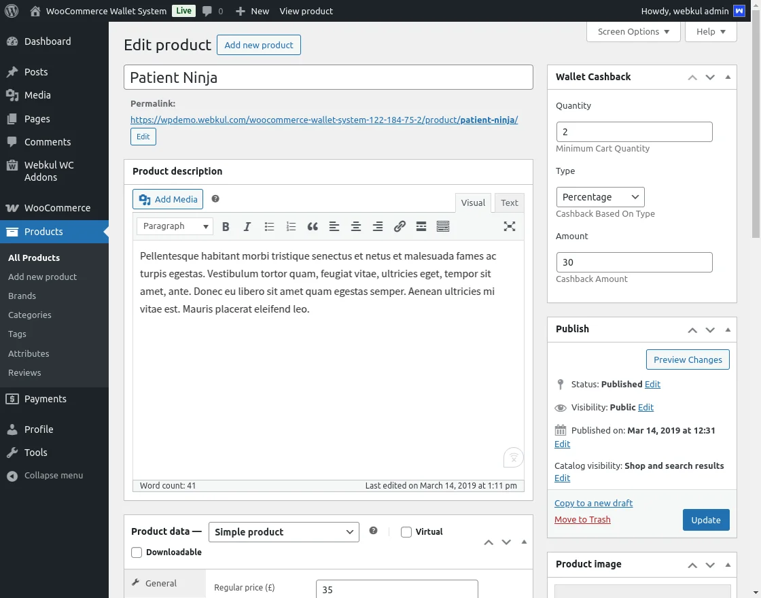This screenshot has height=598, width=761.
Task: Switch to the Text editor tab
Action: 509,203
